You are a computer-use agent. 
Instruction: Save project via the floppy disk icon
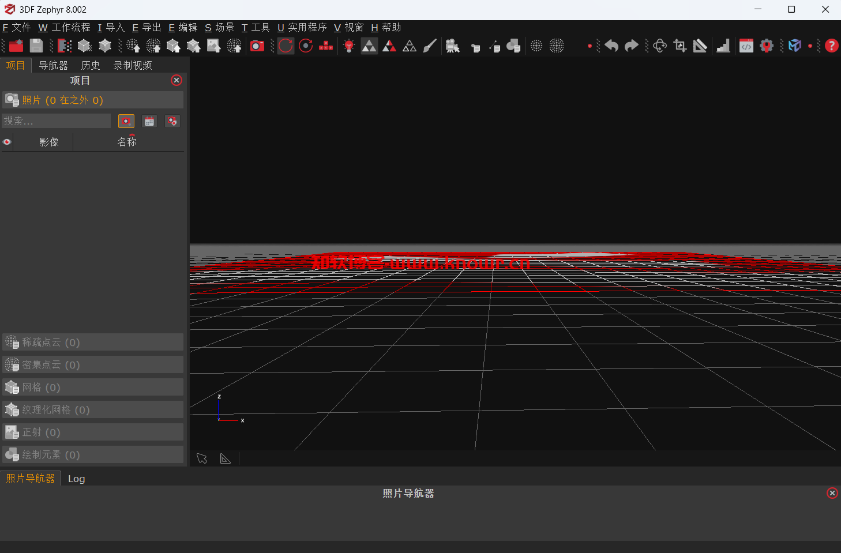[x=36, y=46]
